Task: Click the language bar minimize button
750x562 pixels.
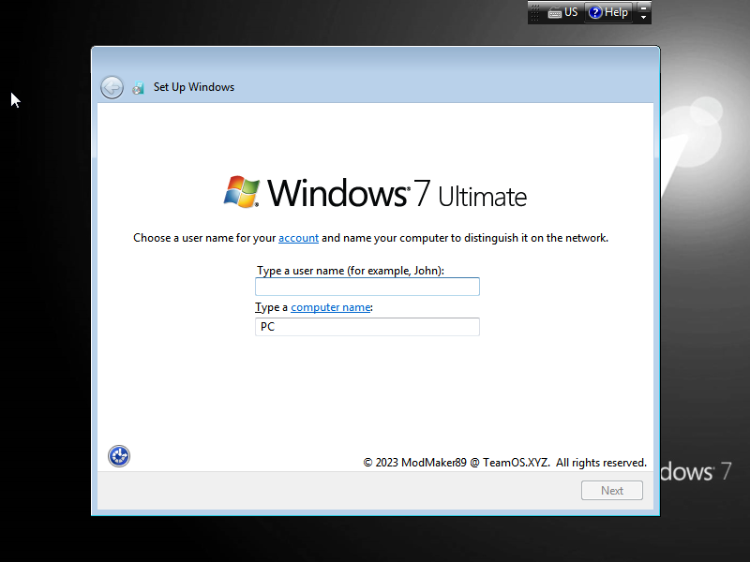Action: click(644, 7)
